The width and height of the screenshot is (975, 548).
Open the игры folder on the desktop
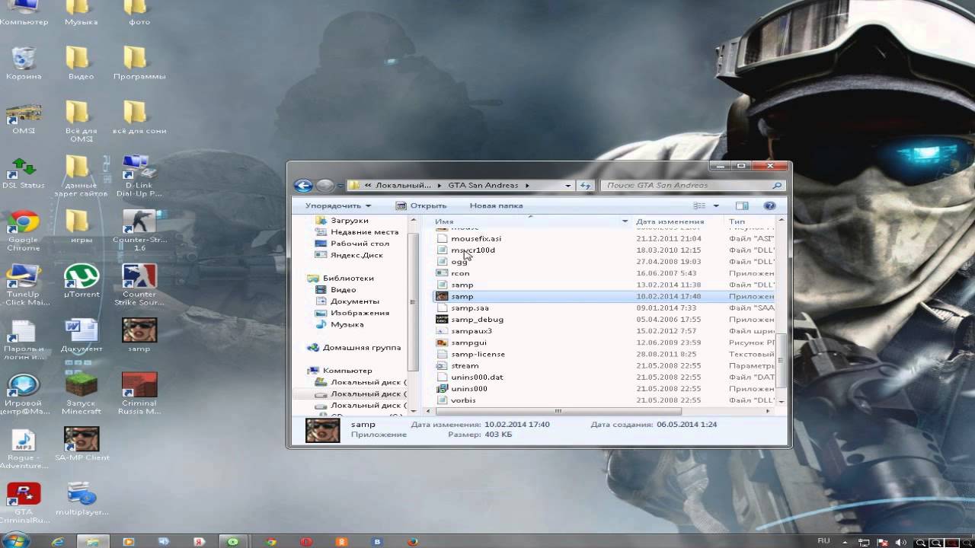[x=81, y=227]
